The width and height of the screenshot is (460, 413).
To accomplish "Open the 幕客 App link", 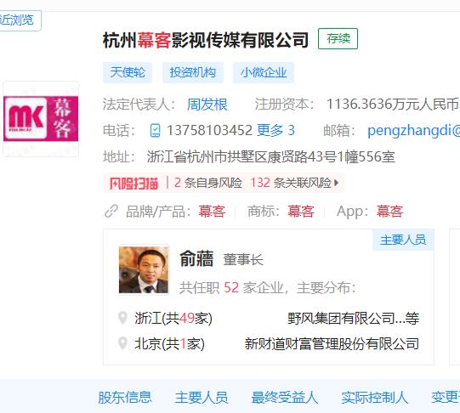I will pos(390,212).
